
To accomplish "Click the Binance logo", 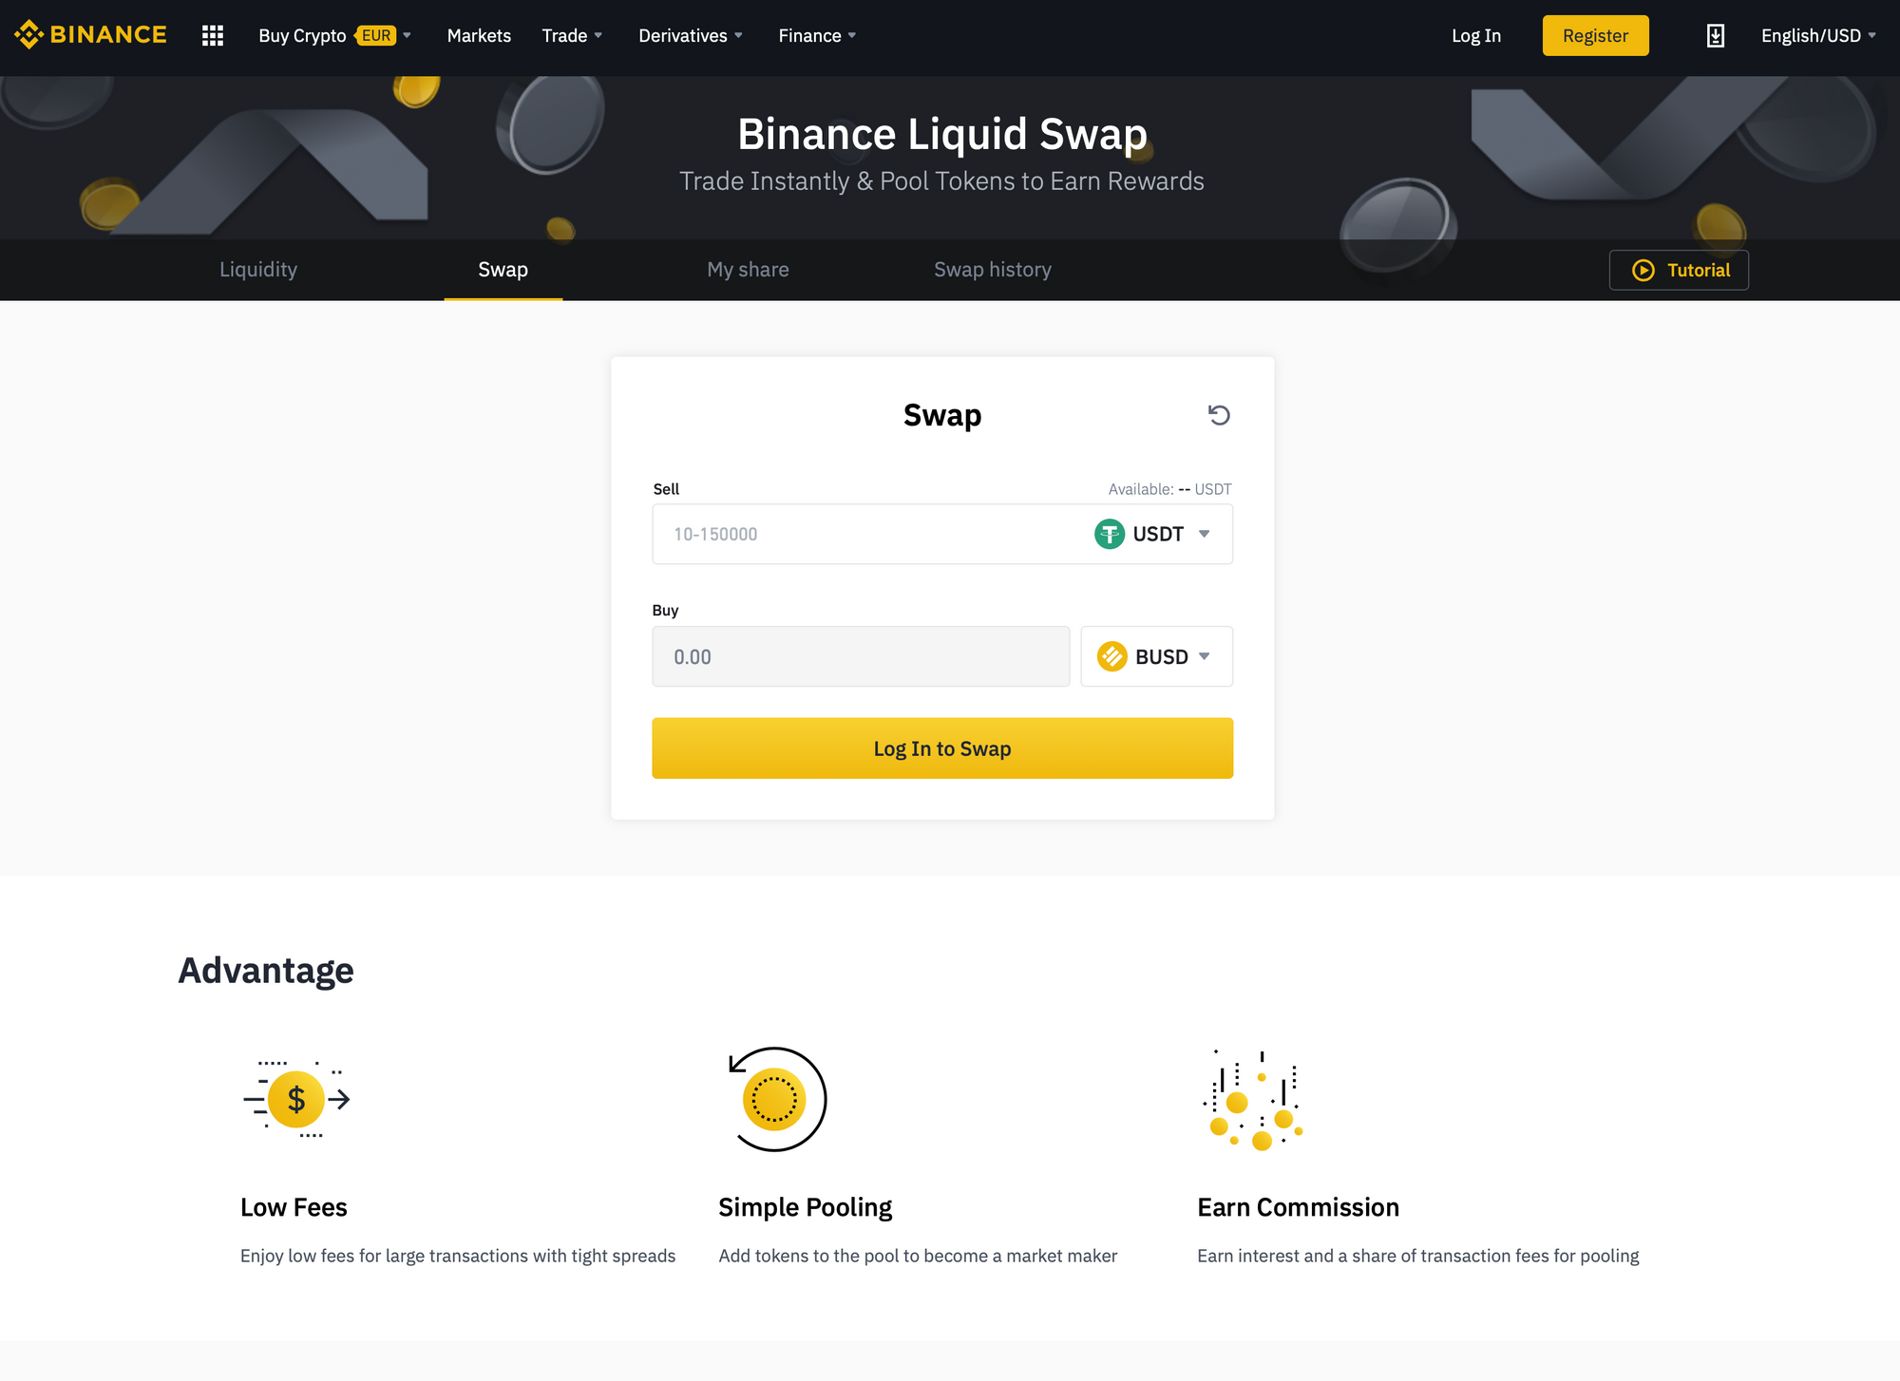I will point(91,35).
